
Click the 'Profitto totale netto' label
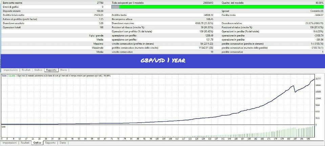[14, 15]
